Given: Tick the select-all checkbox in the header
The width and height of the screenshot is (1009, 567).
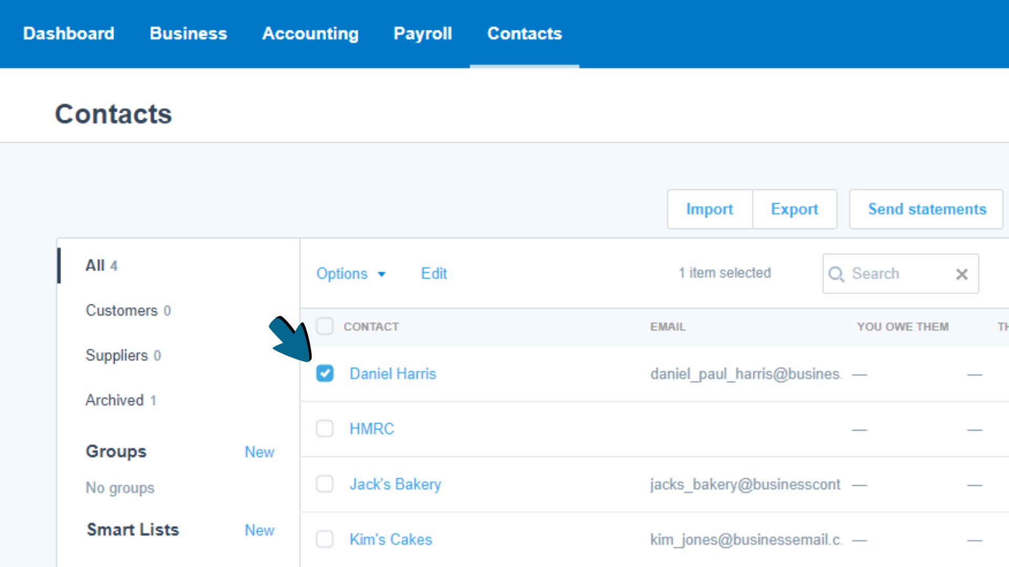Looking at the screenshot, I should coord(325,326).
